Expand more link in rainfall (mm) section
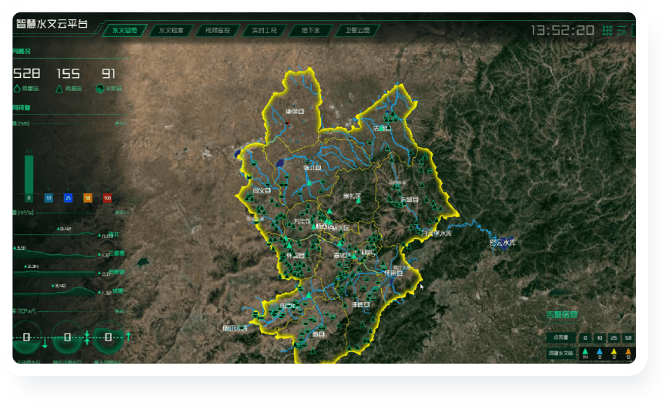This screenshot has height=406, width=669. click(x=121, y=123)
